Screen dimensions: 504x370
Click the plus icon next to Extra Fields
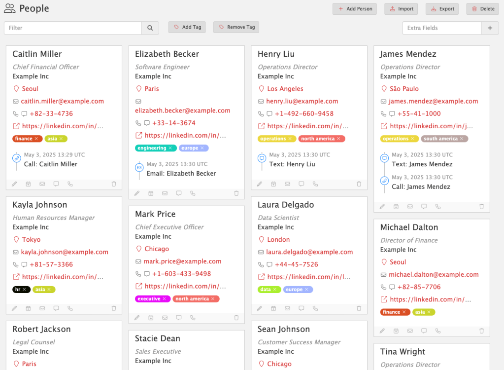coord(490,28)
